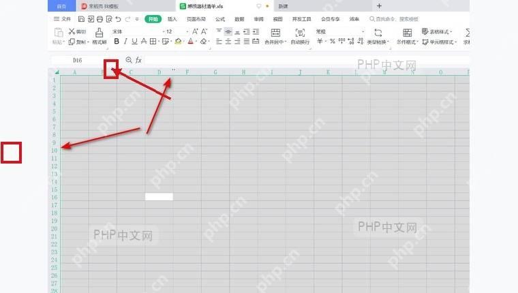Click the eraser clear-formatting icon

pyautogui.click(x=204, y=42)
